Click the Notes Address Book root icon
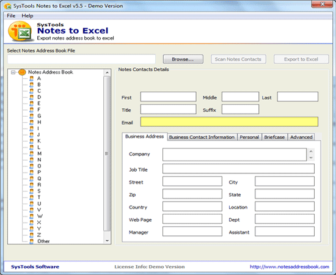 coord(22,72)
